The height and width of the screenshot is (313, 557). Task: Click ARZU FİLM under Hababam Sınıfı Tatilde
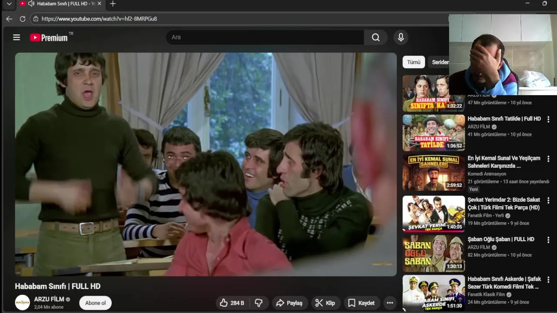click(x=479, y=127)
